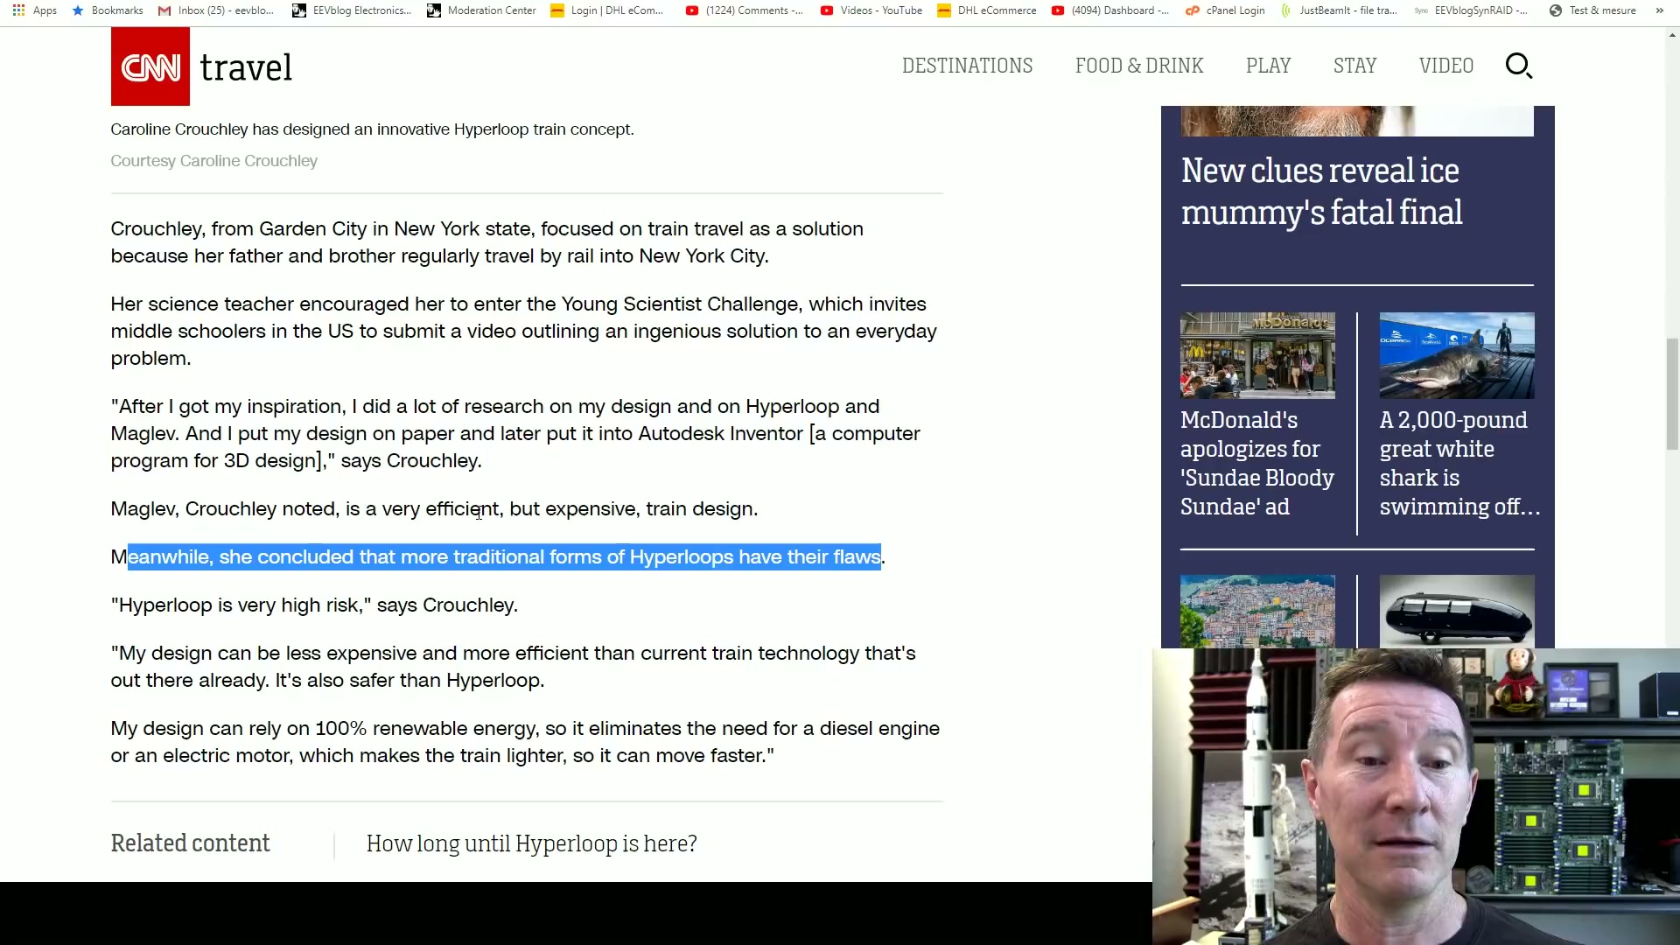Click the scrollbar up arrow
The width and height of the screenshot is (1680, 945).
point(1673,35)
